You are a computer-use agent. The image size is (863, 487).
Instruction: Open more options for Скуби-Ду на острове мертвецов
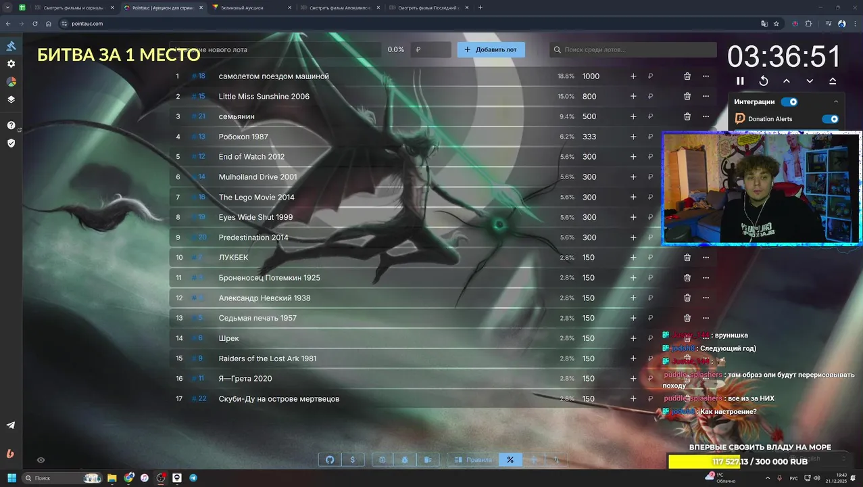tap(706, 398)
